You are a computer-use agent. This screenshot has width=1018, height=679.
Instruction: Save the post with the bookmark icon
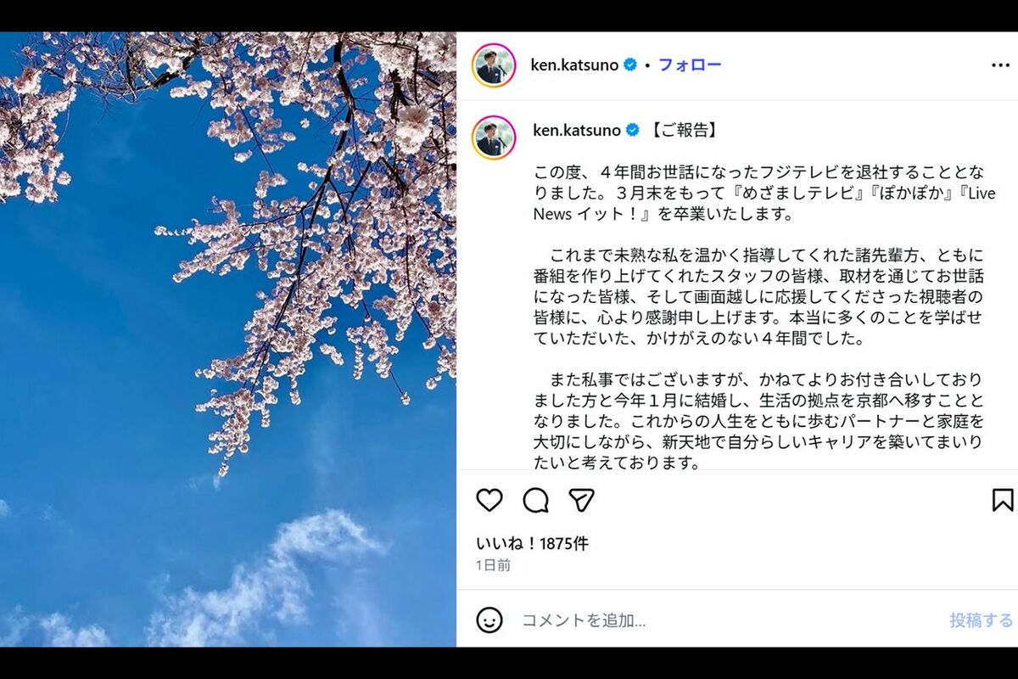(x=1003, y=500)
